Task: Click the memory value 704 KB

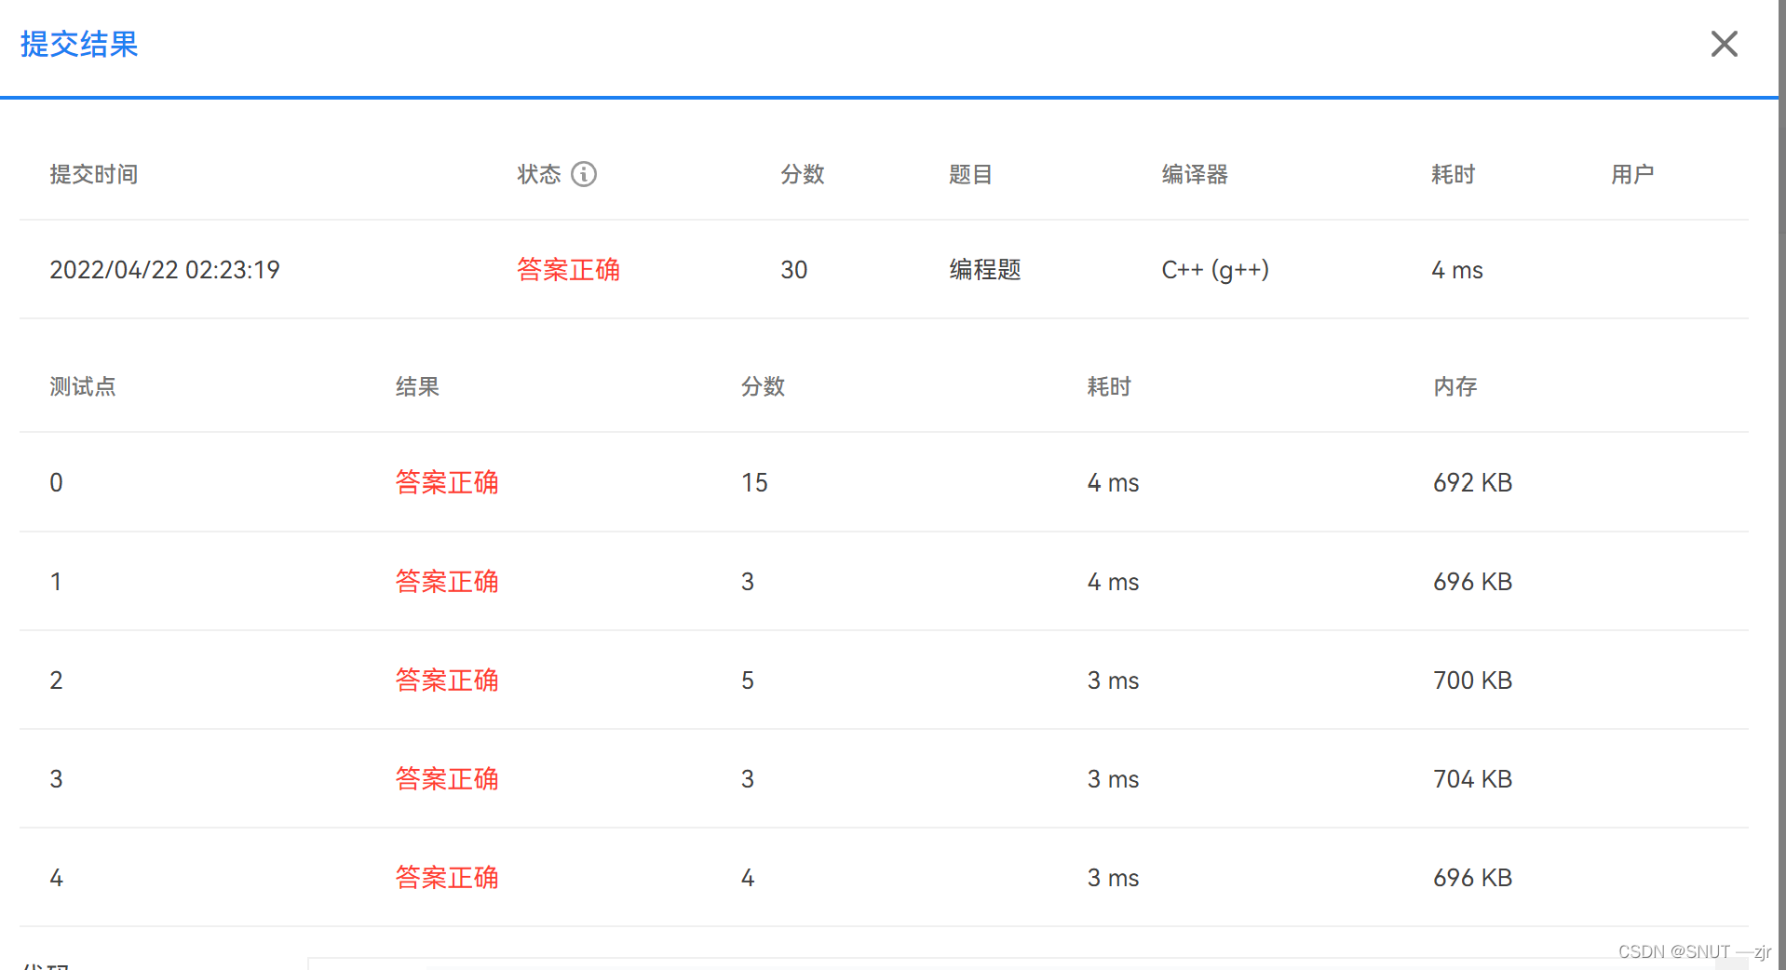Action: coord(1472,778)
